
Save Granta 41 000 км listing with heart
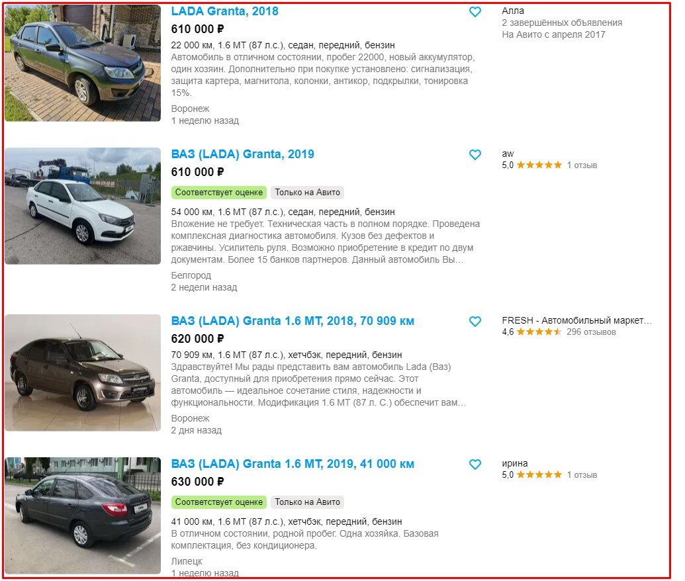point(475,465)
